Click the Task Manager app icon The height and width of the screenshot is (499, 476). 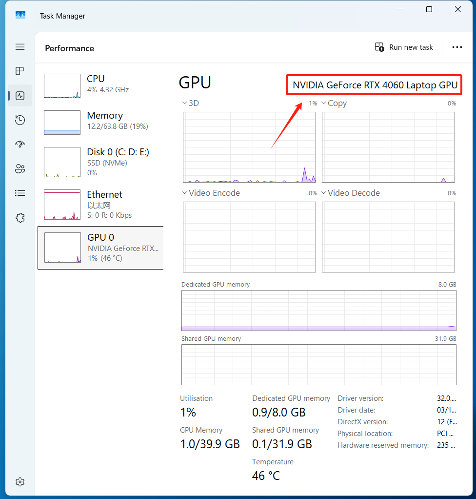point(20,15)
